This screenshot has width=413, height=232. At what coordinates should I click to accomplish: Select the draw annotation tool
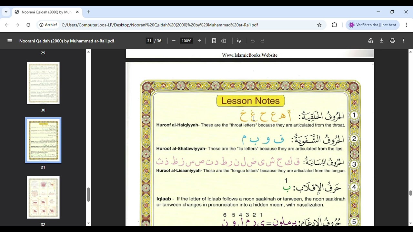click(x=239, y=41)
